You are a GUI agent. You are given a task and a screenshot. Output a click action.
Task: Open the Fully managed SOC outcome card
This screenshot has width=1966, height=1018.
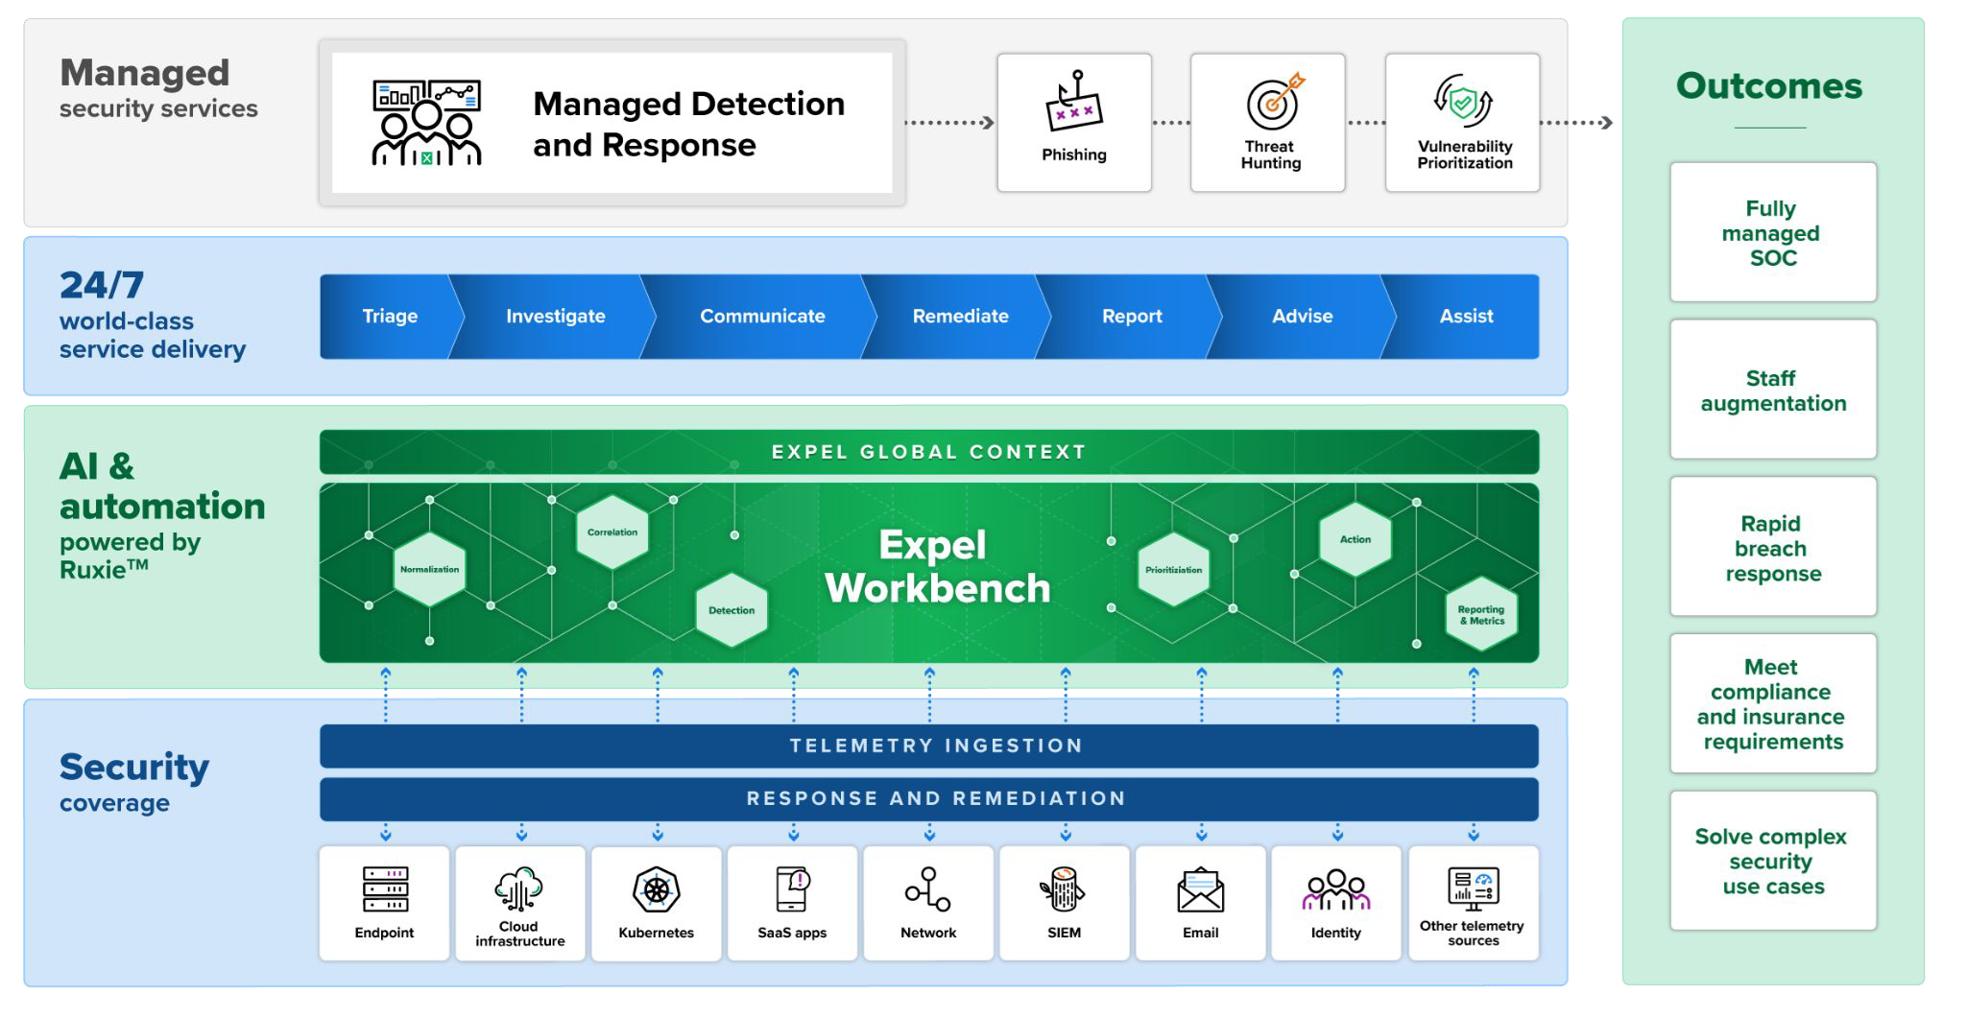pos(1773,232)
